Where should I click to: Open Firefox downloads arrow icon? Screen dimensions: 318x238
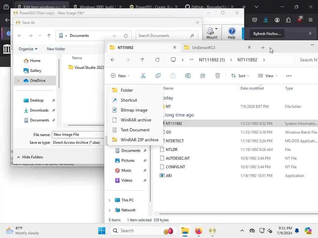pos(266,20)
